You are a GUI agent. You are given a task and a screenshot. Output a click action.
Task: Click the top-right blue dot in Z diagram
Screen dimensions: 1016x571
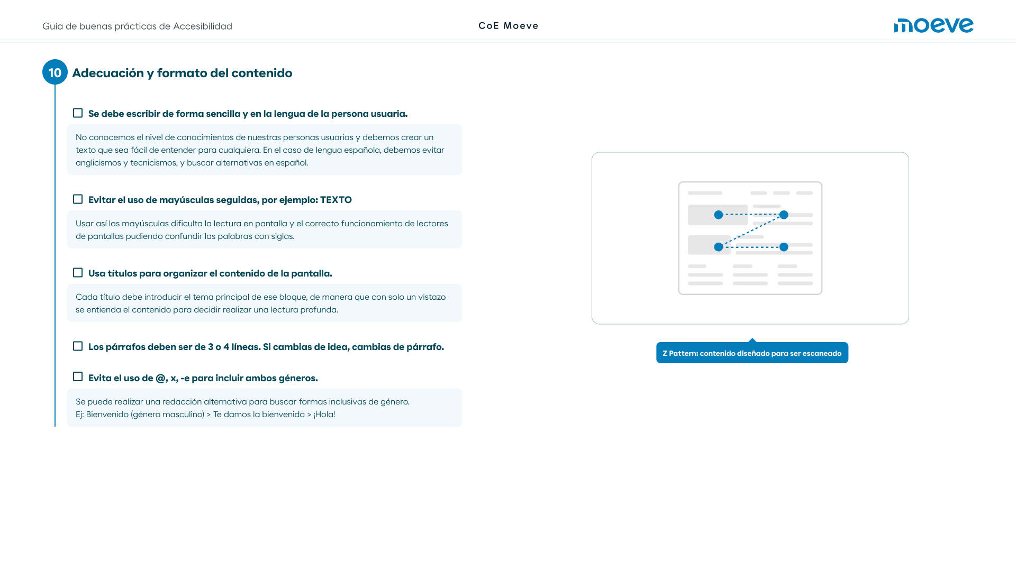pyautogui.click(x=784, y=215)
